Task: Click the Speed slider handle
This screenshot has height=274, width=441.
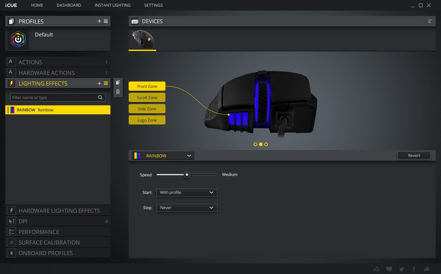Action: (187, 175)
